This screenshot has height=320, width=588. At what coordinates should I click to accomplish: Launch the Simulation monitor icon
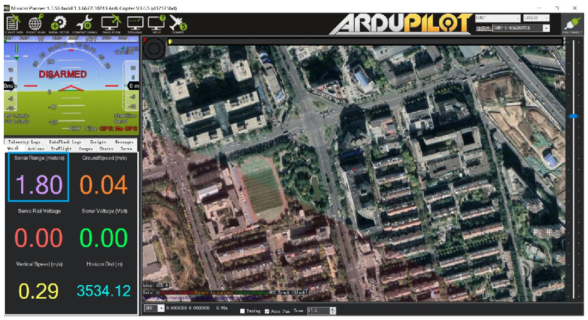click(111, 24)
